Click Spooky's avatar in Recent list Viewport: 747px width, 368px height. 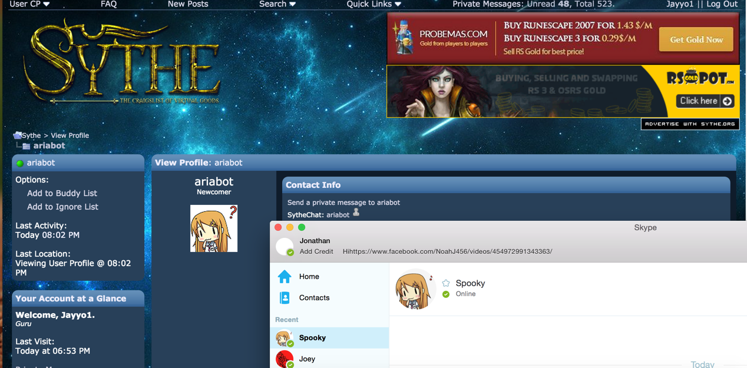pos(285,338)
